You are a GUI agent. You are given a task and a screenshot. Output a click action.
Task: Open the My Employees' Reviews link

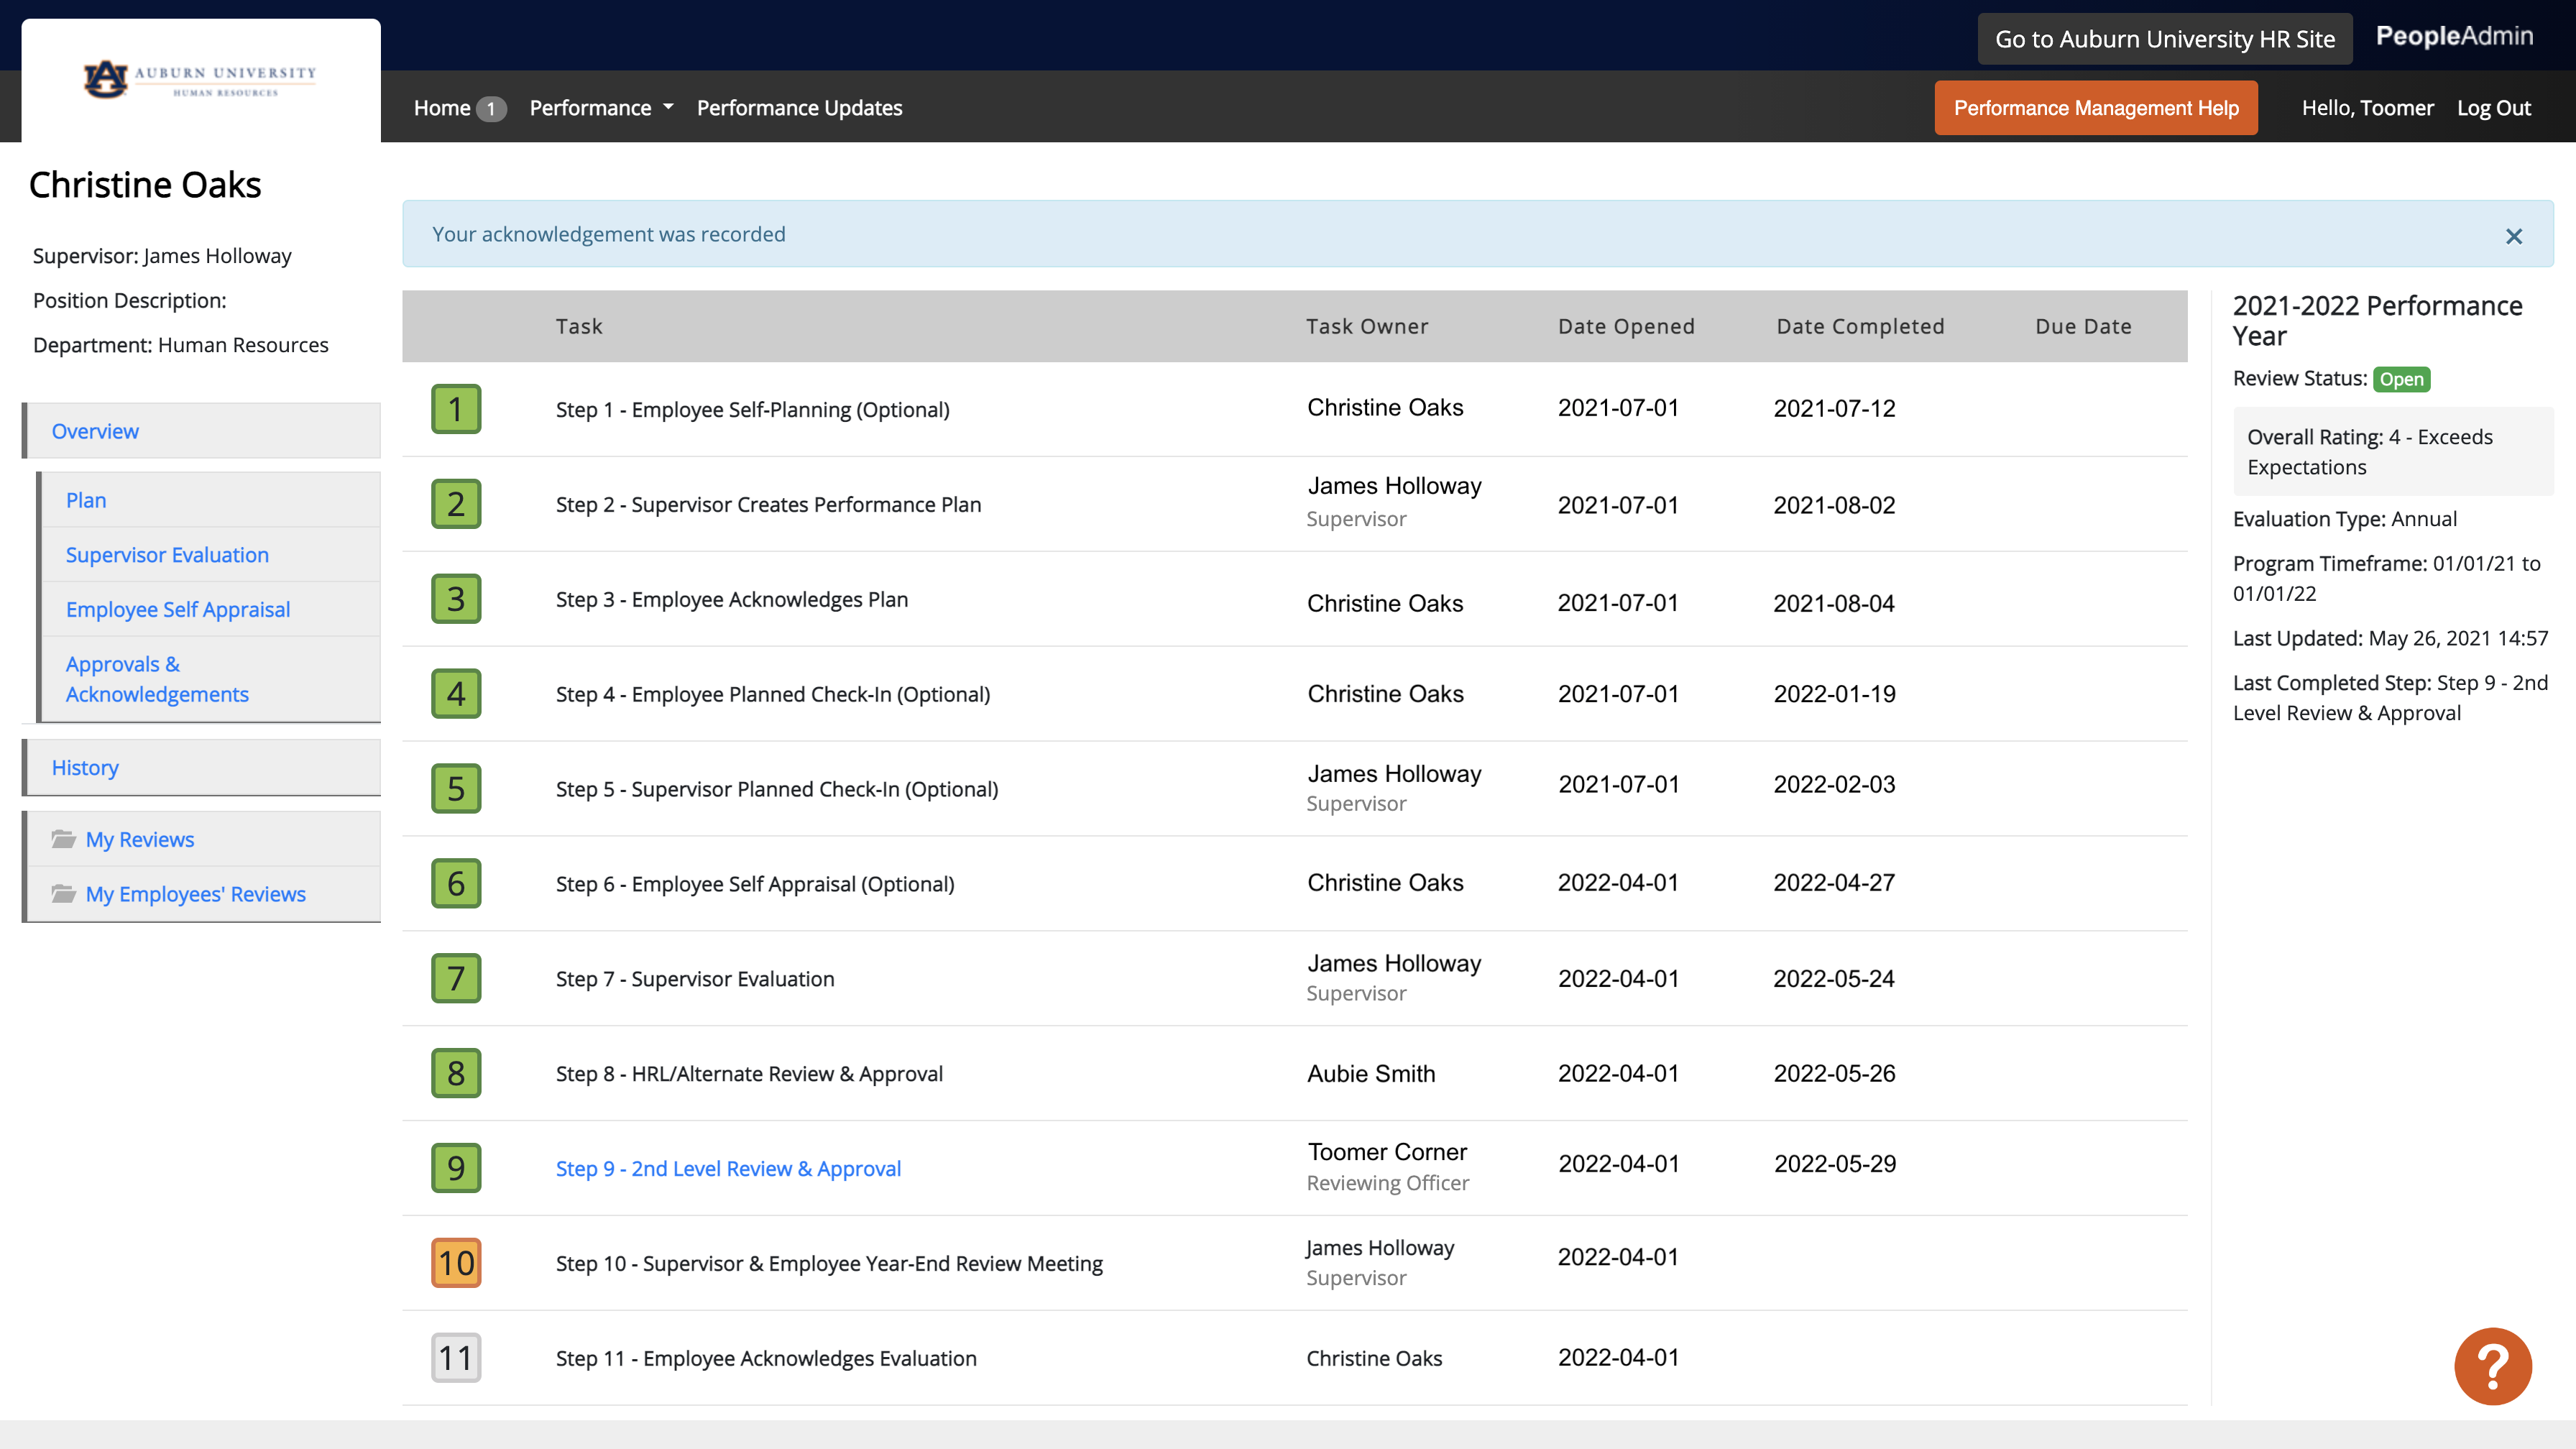click(196, 894)
